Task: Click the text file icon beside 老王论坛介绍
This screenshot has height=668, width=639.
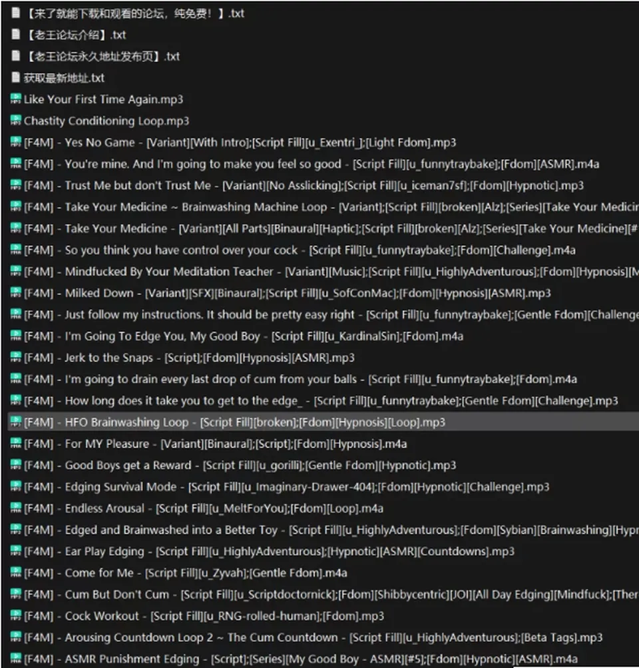Action: pos(16,34)
